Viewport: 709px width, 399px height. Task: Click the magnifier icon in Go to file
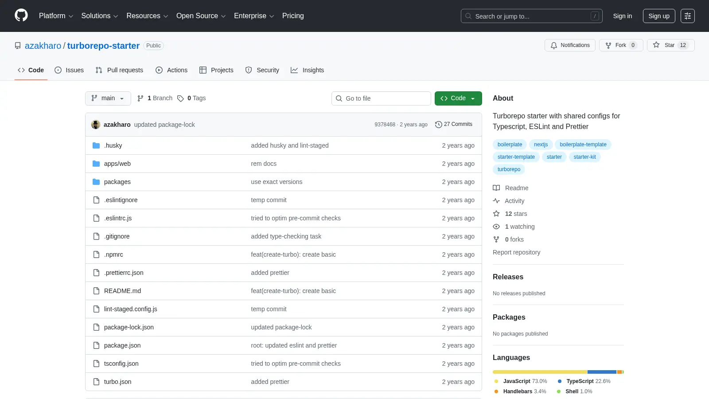point(339,98)
